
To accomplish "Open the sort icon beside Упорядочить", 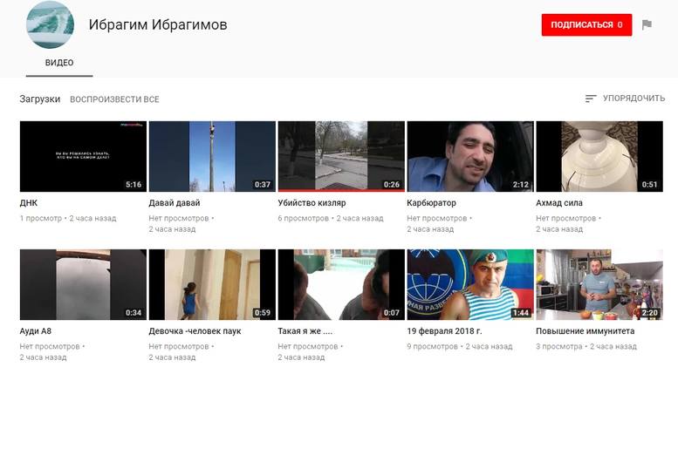I will (x=591, y=99).
